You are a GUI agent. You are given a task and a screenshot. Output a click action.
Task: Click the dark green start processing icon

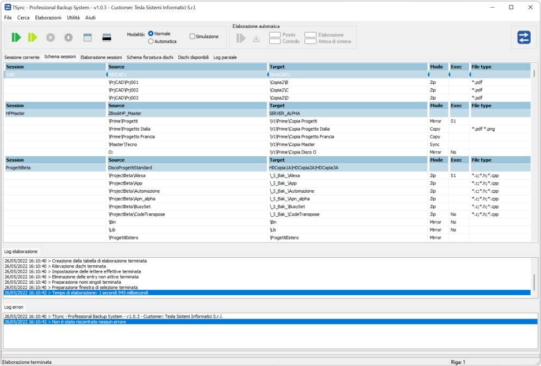16,38
